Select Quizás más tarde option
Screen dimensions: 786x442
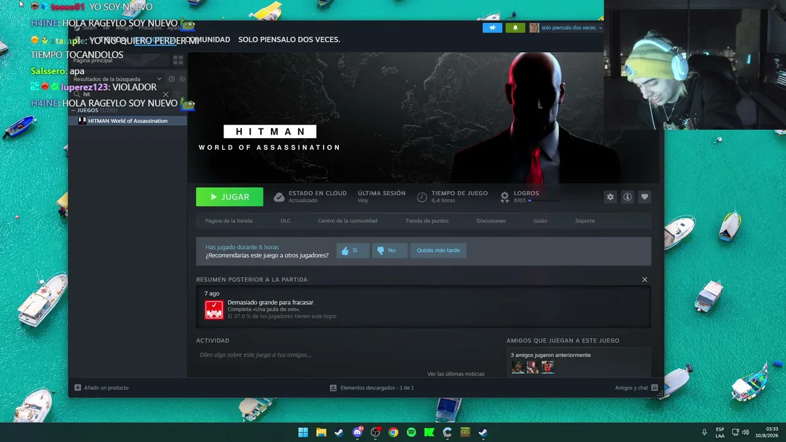438,250
